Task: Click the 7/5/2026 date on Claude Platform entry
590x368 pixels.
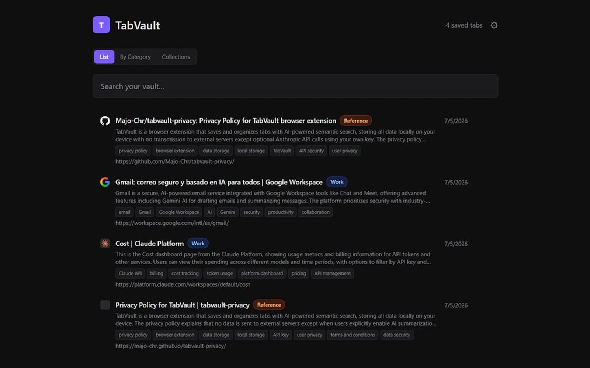Action: pos(456,244)
